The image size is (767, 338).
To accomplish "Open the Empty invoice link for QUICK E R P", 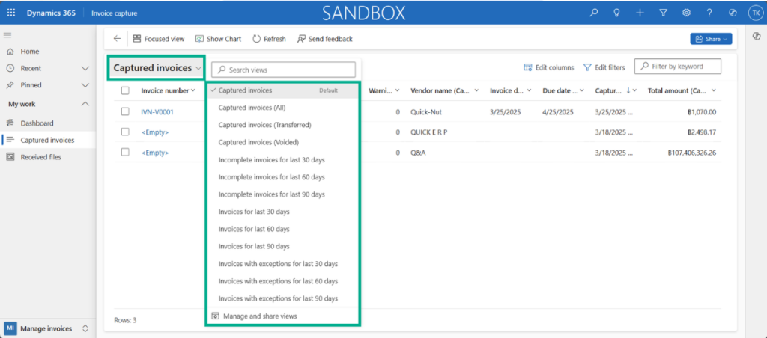I will pos(154,132).
